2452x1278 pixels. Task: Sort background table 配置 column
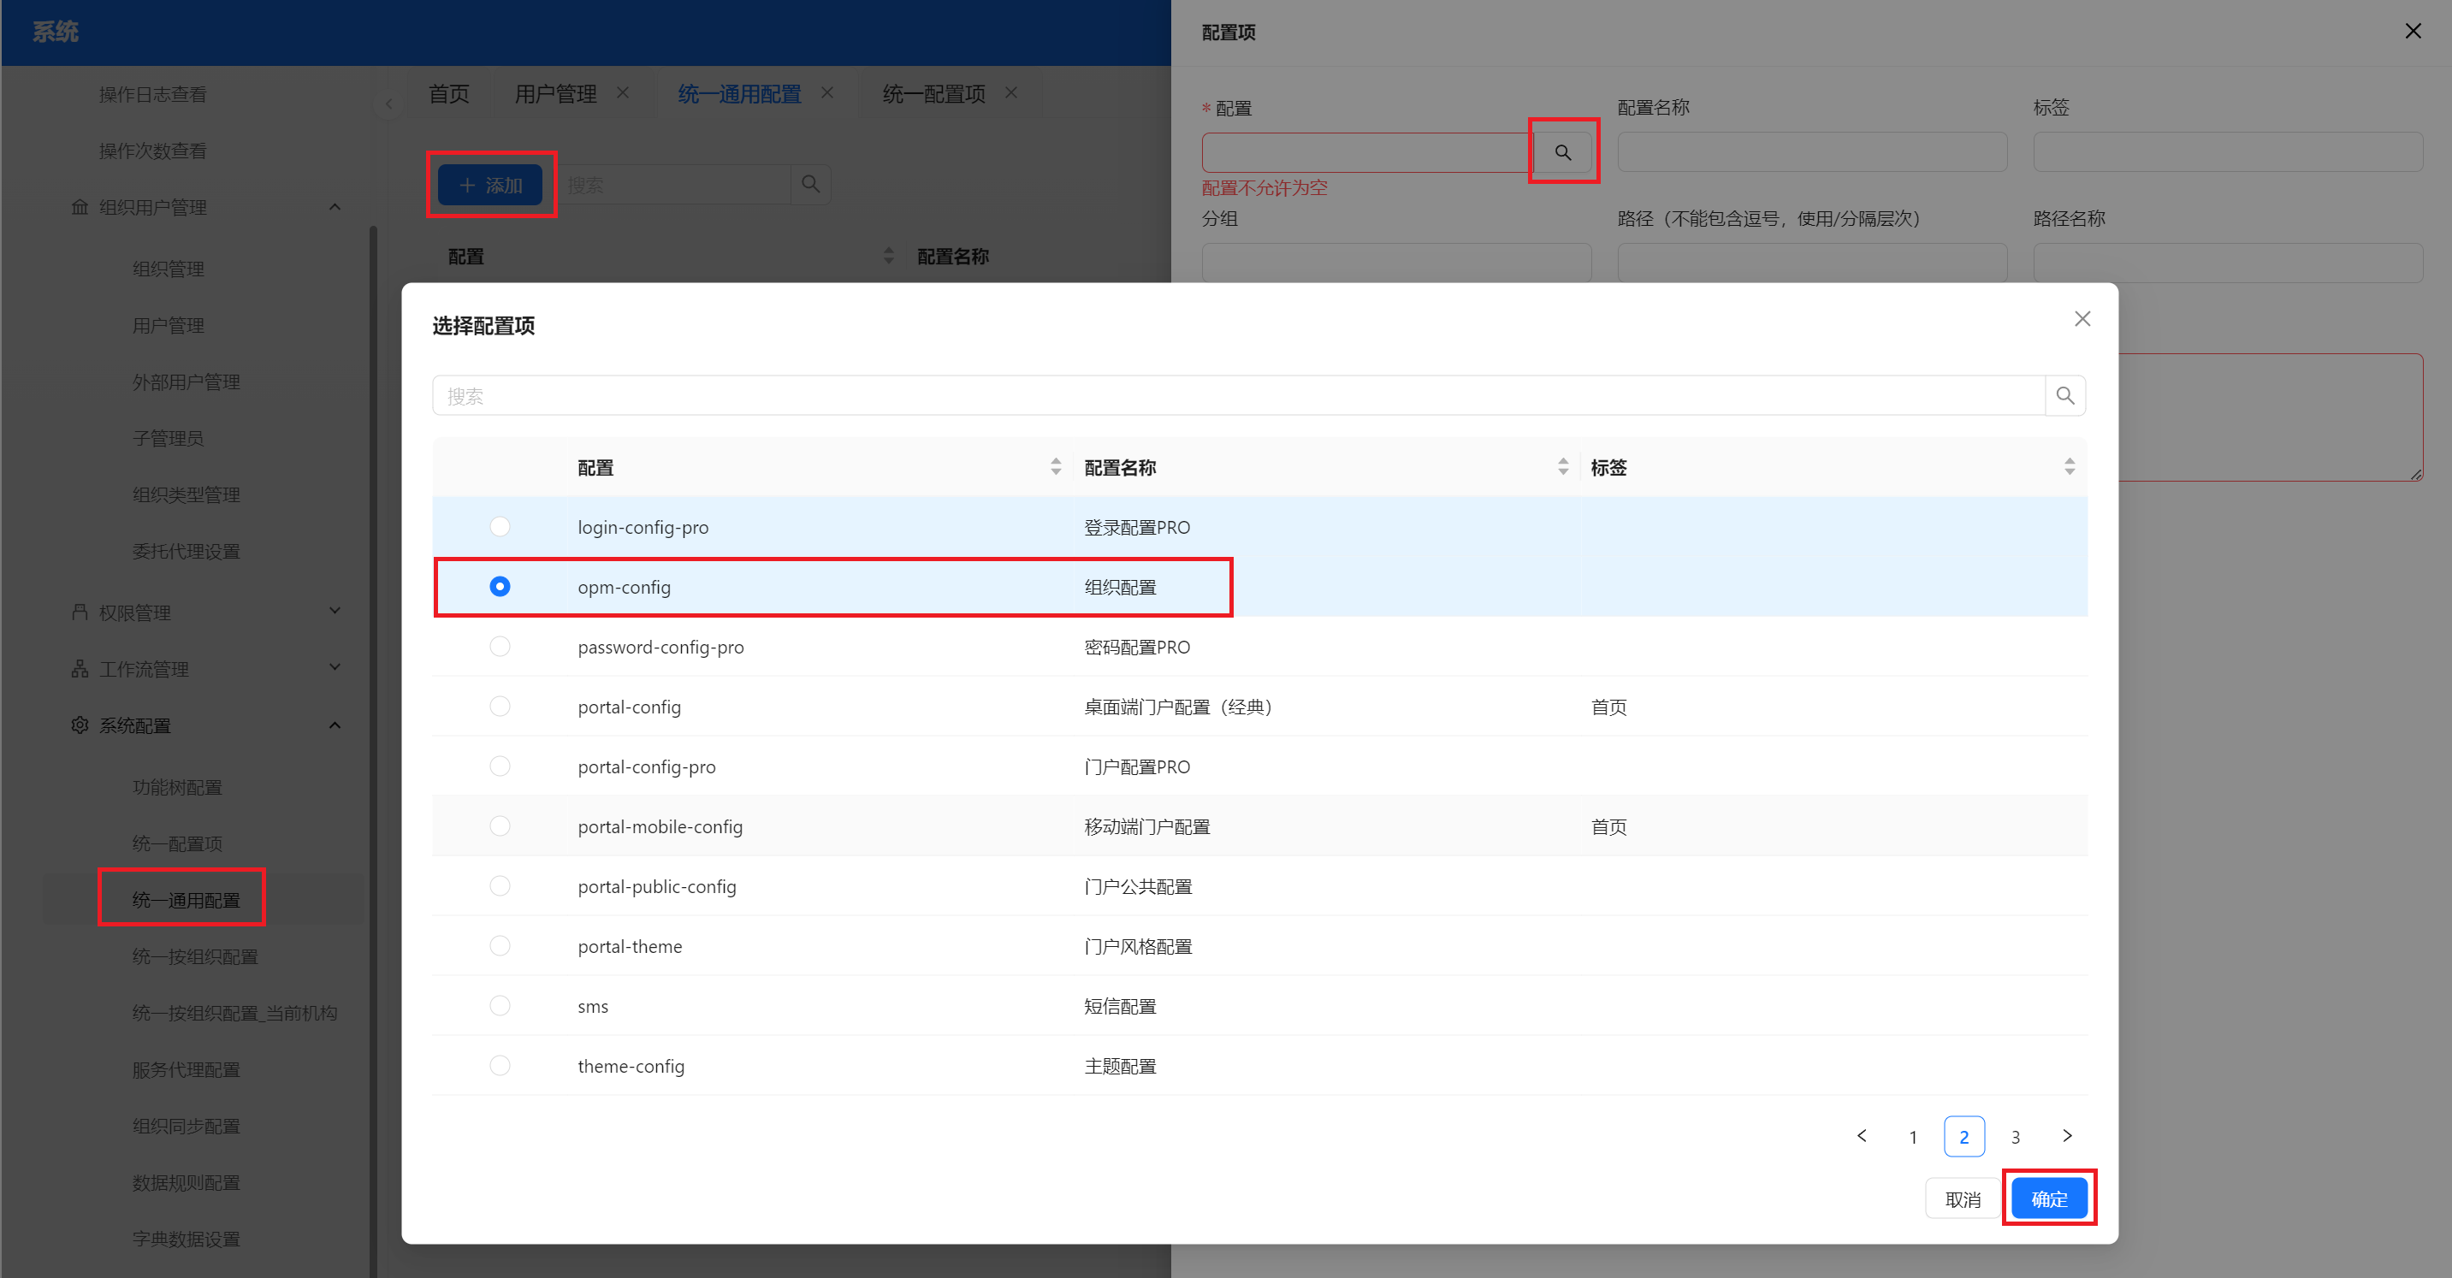point(888,256)
